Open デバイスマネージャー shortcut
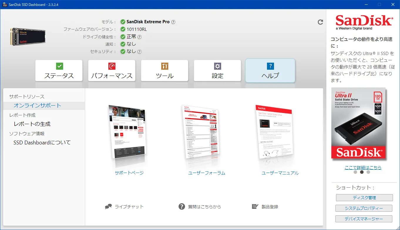 pos(364,219)
